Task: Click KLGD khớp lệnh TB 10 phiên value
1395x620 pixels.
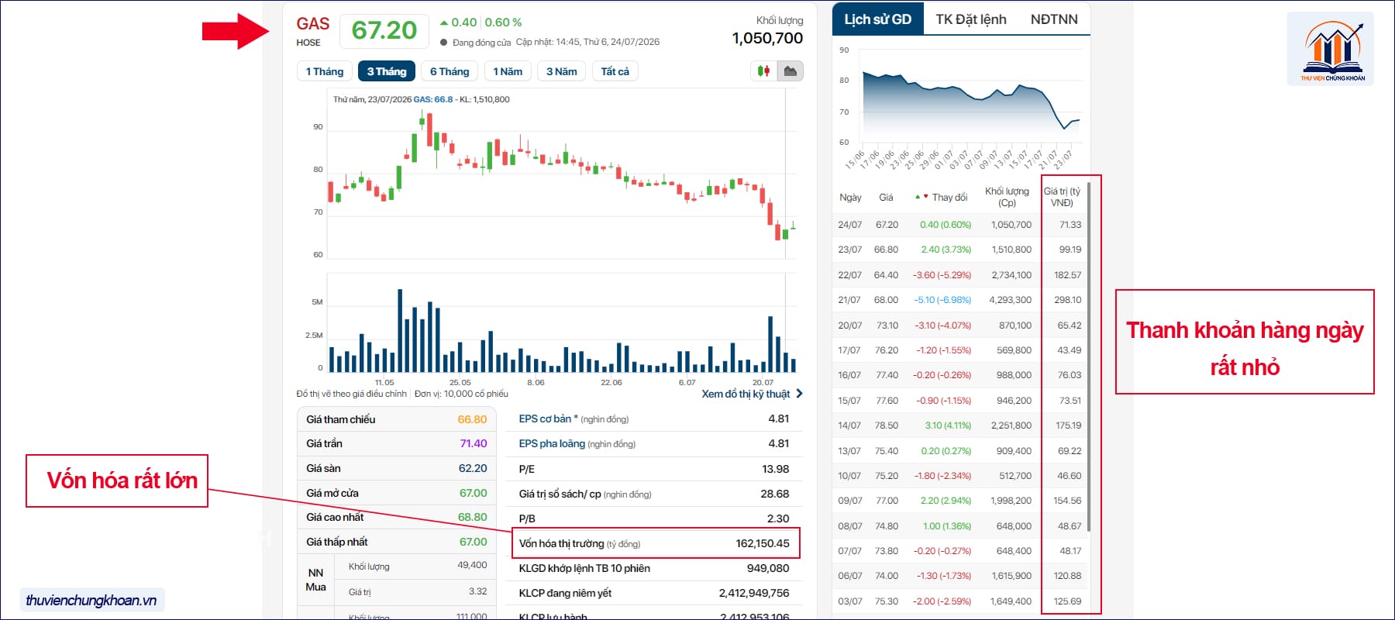Action: [768, 568]
